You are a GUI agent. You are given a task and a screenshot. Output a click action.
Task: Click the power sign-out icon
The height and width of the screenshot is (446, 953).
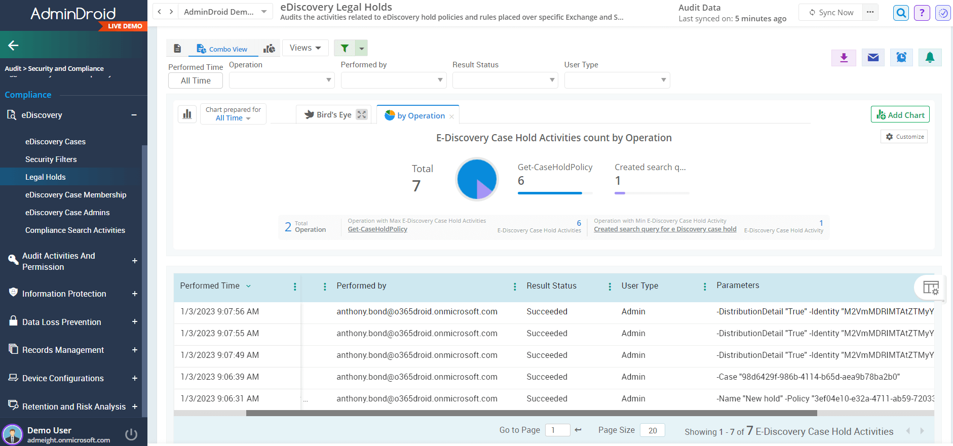(x=131, y=434)
